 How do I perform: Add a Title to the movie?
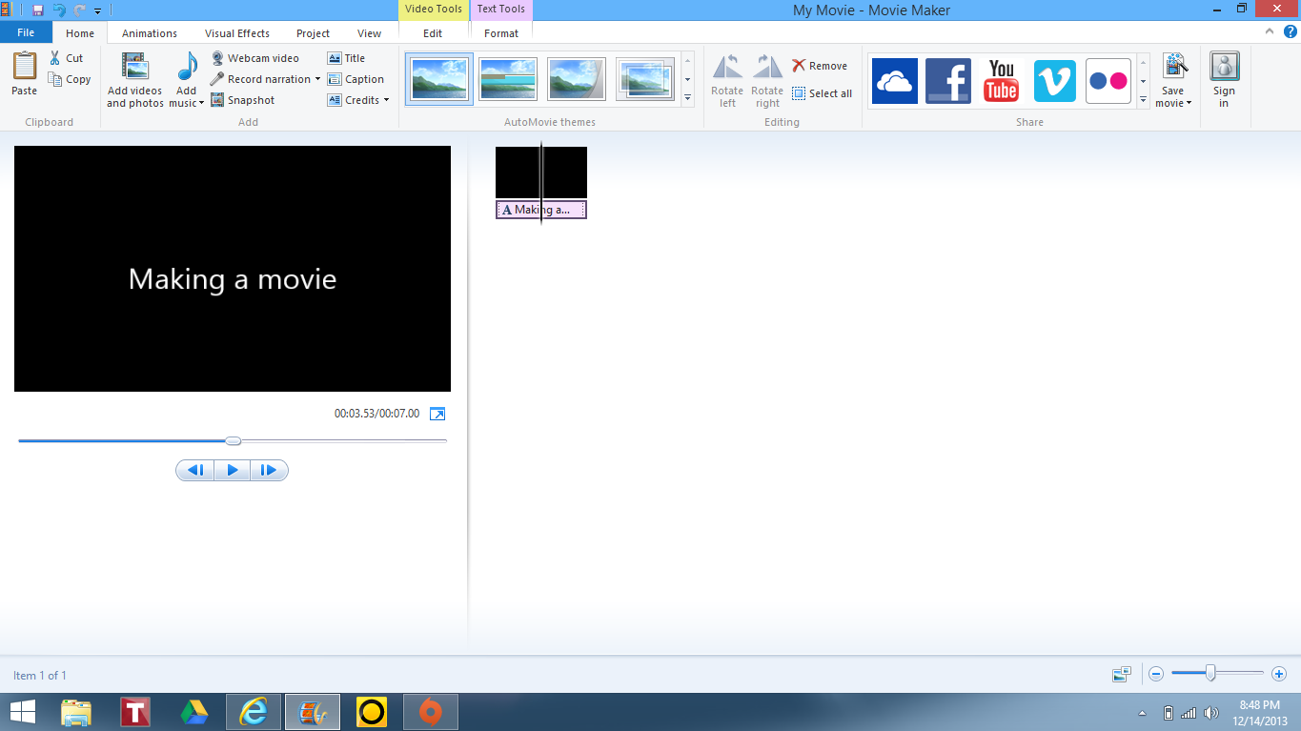(346, 58)
